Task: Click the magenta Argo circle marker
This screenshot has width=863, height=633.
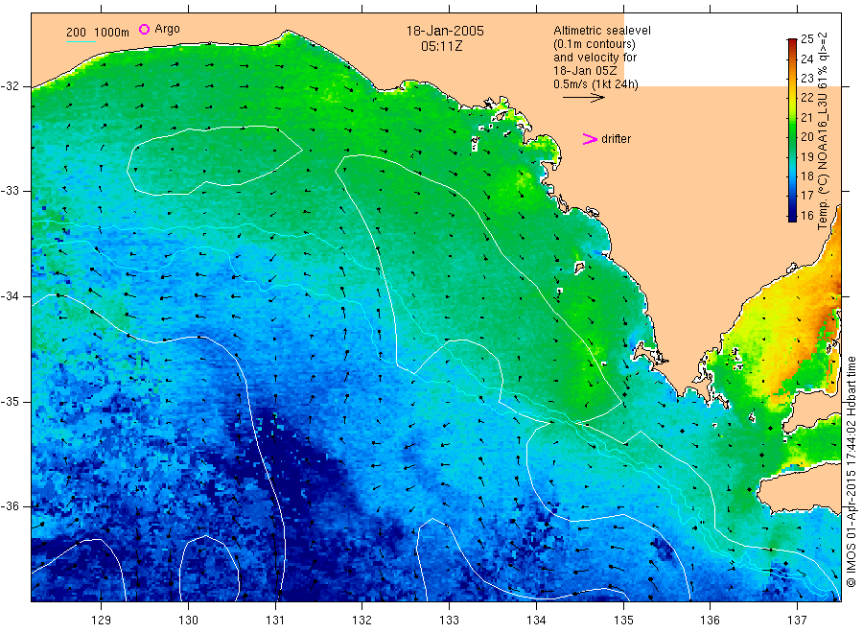Action: (144, 29)
